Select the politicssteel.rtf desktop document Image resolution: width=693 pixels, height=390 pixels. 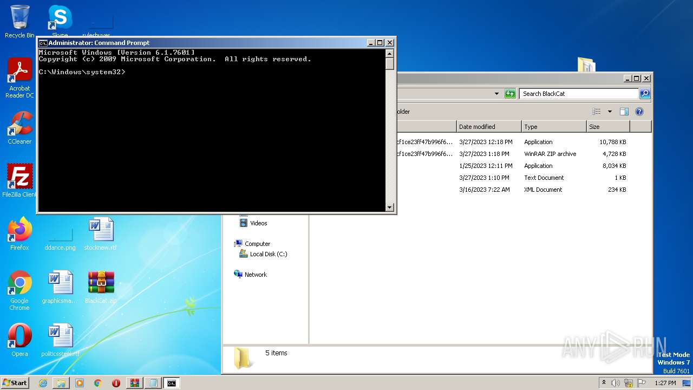pyautogui.click(x=60, y=340)
